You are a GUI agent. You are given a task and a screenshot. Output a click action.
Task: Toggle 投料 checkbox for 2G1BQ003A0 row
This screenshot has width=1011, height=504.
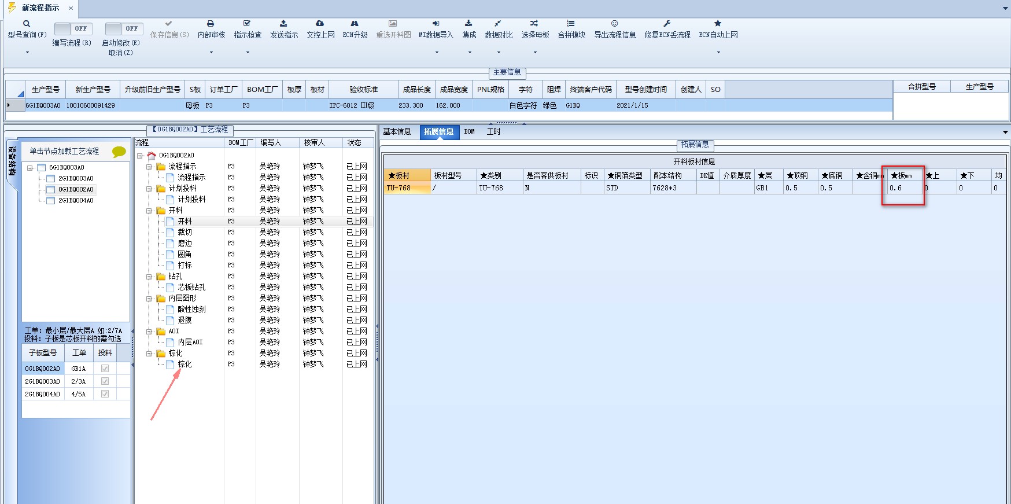(105, 381)
